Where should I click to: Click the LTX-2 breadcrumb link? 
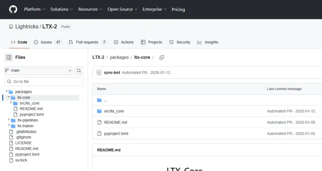point(98,57)
